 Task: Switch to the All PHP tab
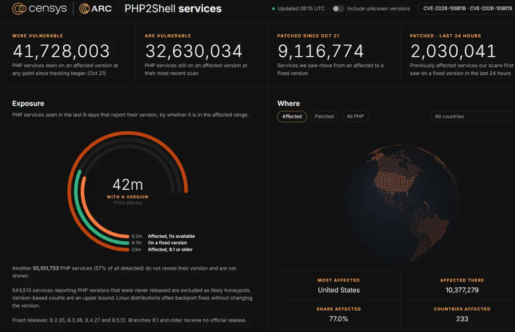(355, 117)
